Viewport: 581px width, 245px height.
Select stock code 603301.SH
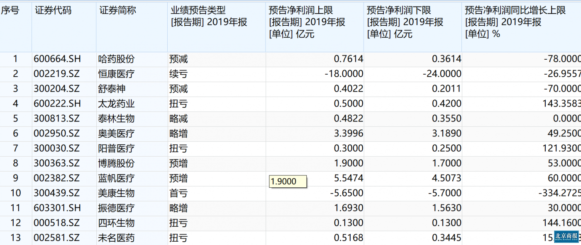point(56,209)
